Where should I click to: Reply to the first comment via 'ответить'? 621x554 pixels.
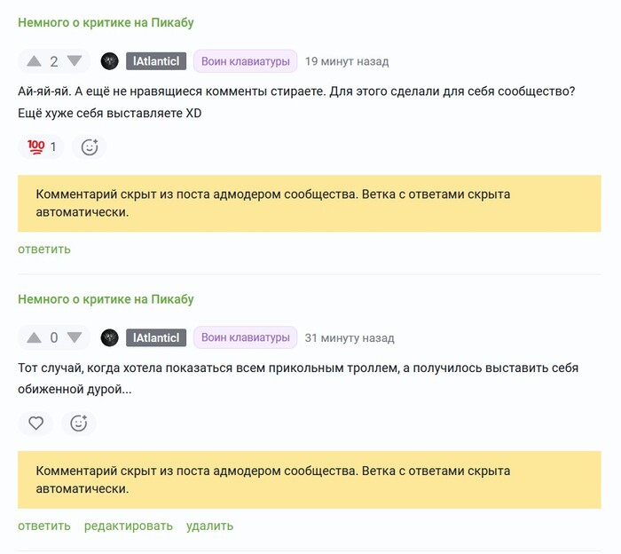44,249
